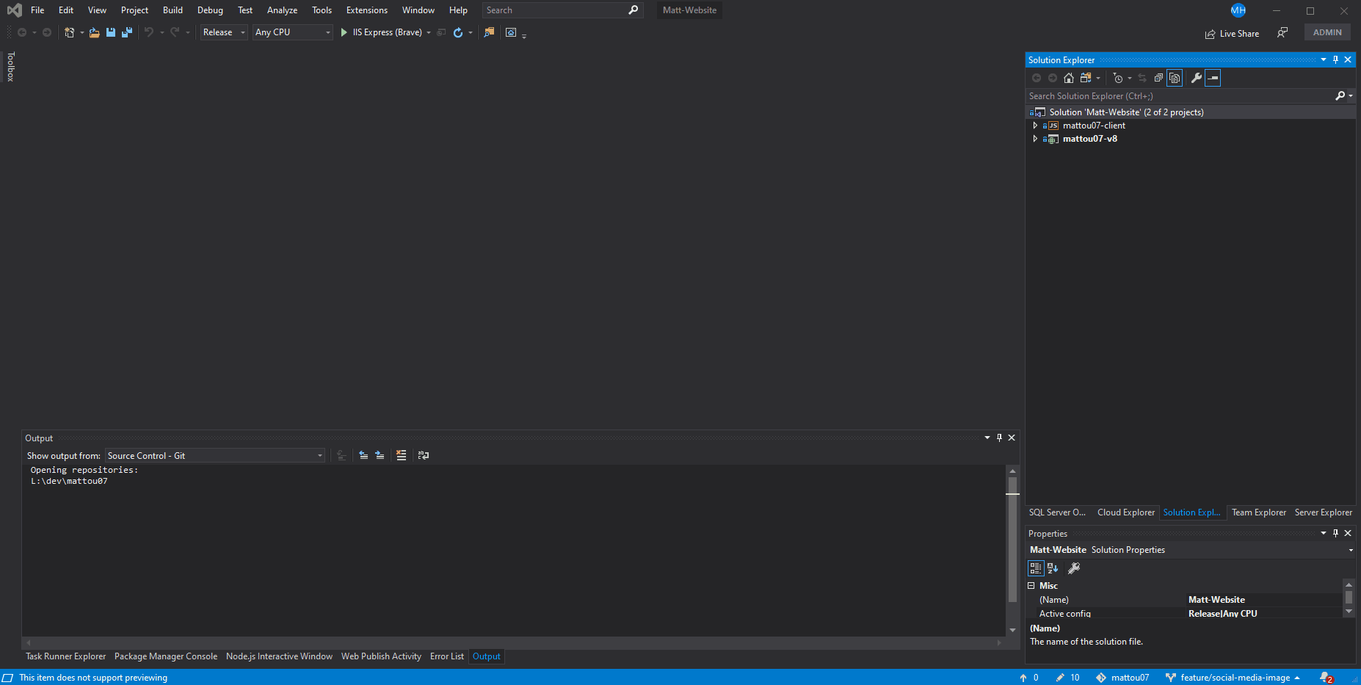Switch to the Error List tab
The image size is (1361, 685).
point(447,656)
